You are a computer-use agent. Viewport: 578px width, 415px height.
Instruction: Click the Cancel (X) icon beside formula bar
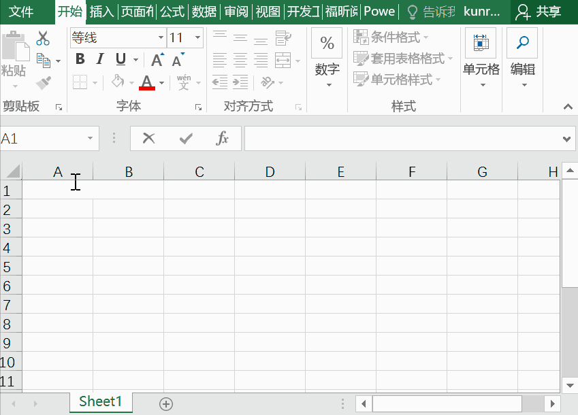click(x=148, y=138)
